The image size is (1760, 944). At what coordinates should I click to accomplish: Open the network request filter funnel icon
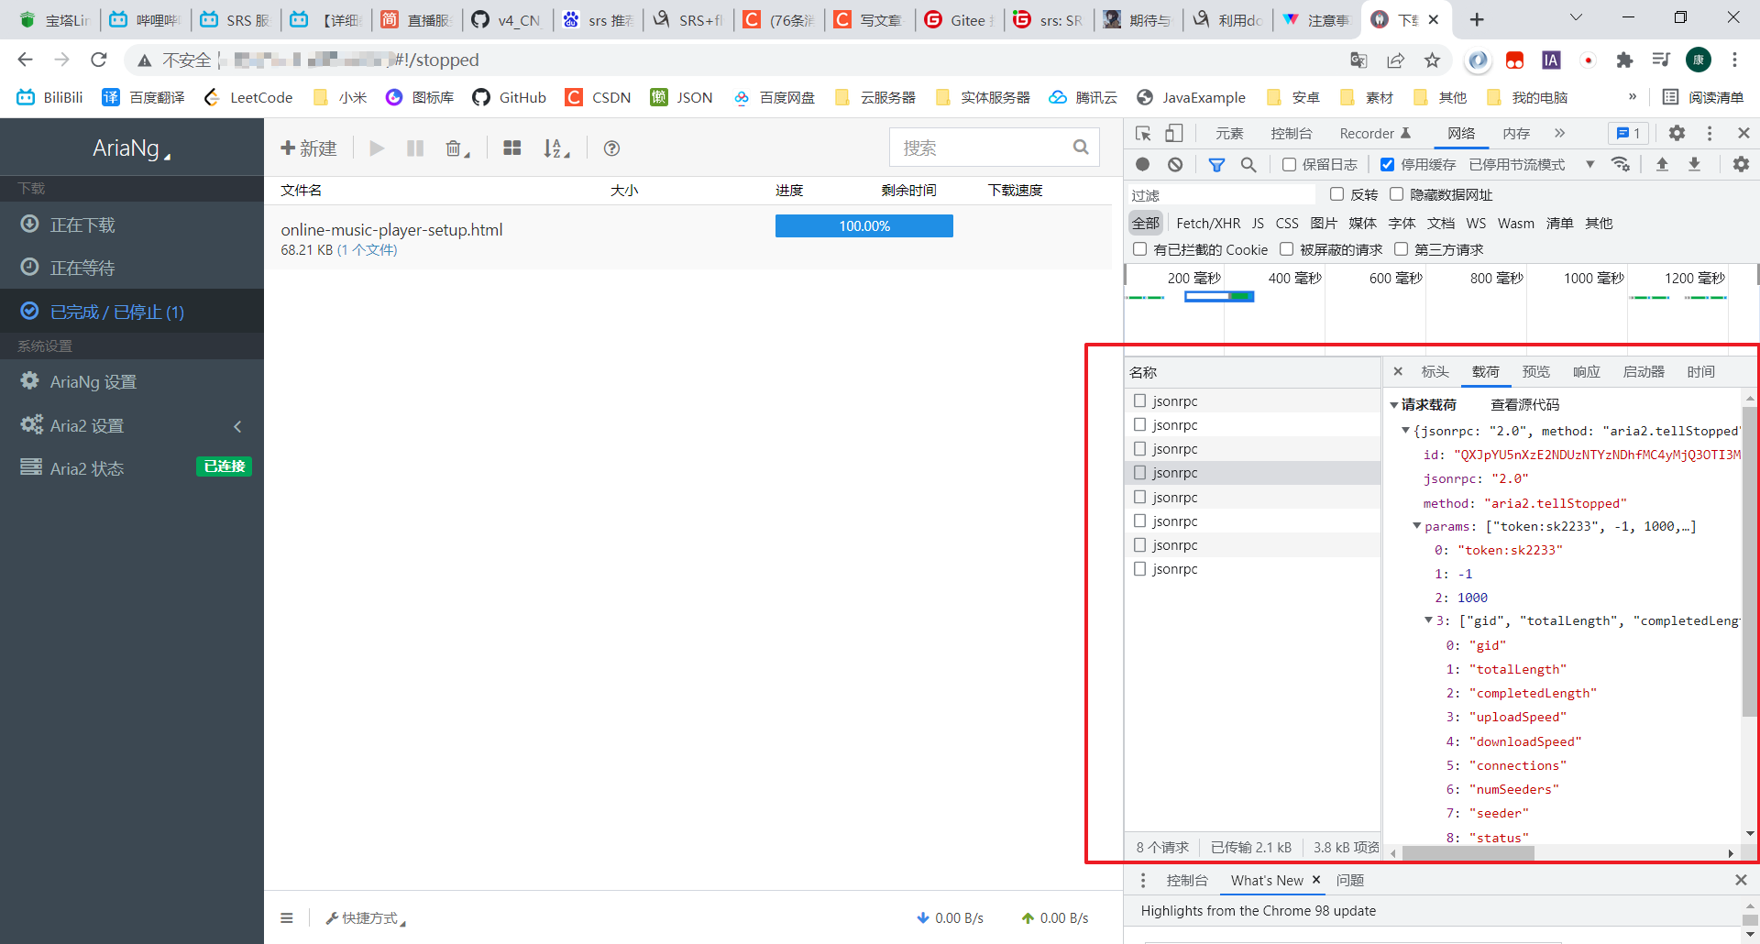(x=1217, y=164)
